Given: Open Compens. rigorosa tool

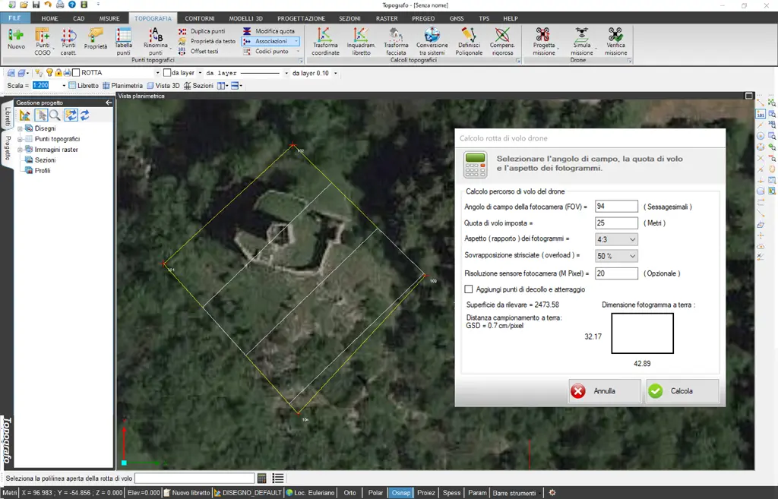Looking at the screenshot, I should tap(502, 41).
